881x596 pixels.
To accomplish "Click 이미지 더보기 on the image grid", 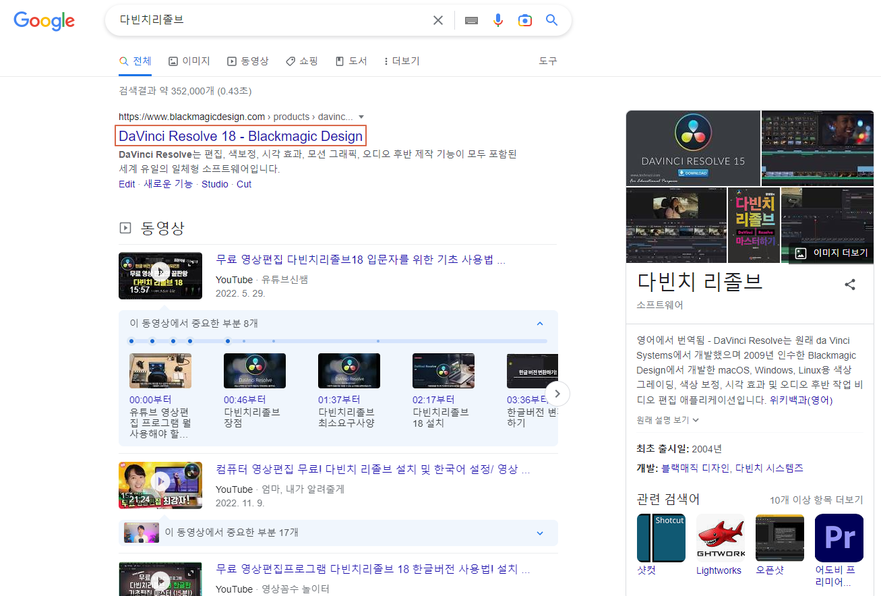I will (832, 253).
